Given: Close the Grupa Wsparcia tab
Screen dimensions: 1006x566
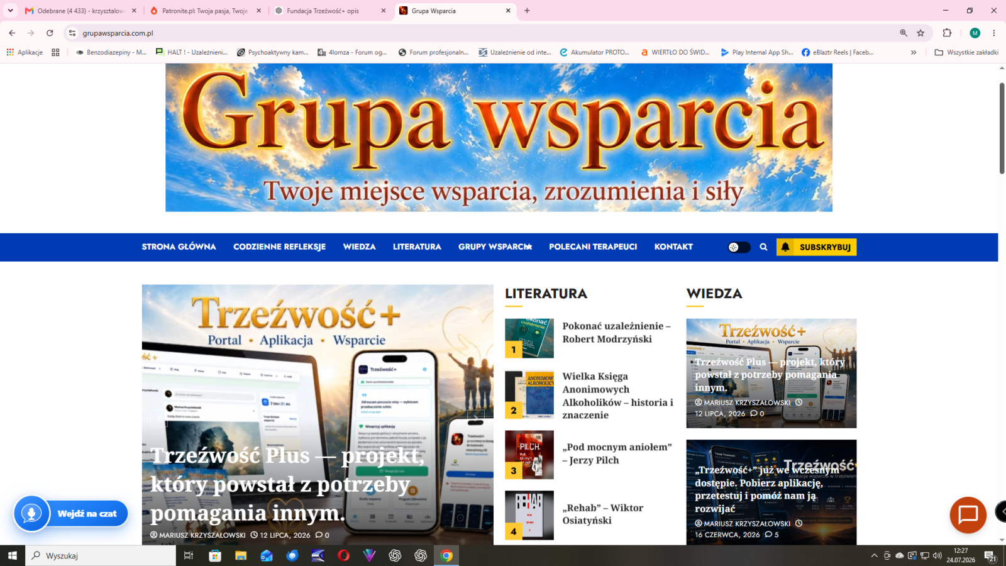Looking at the screenshot, I should point(508,11).
